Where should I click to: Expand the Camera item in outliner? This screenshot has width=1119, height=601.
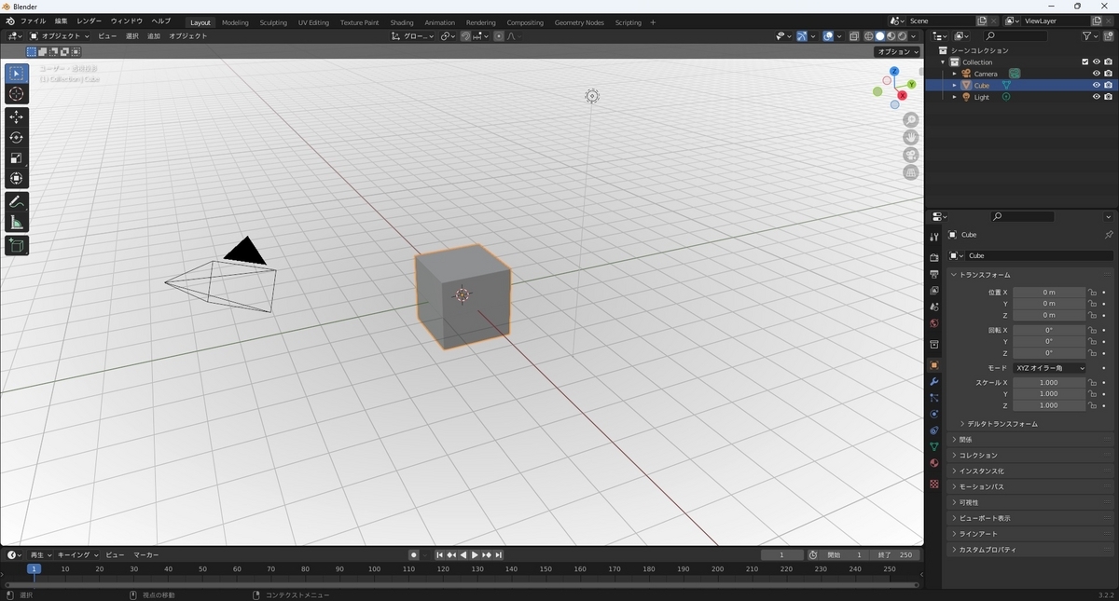point(954,74)
